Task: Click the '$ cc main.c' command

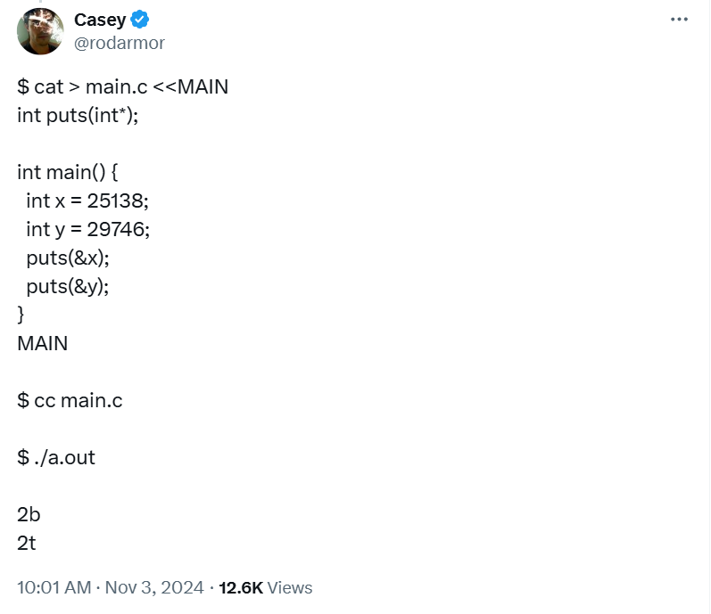Action: point(70,400)
